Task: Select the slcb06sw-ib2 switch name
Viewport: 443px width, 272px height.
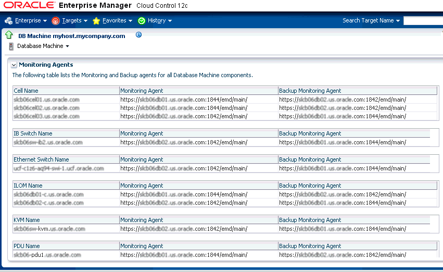Action: pyautogui.click(x=48, y=142)
